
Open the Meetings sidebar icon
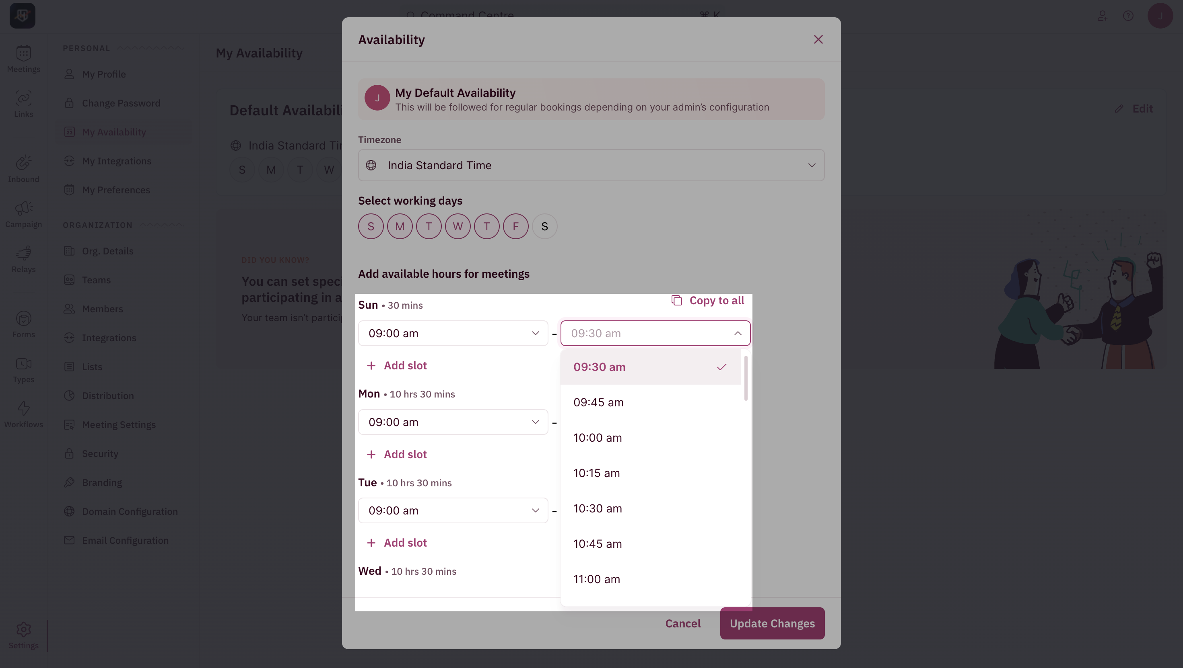(23, 54)
